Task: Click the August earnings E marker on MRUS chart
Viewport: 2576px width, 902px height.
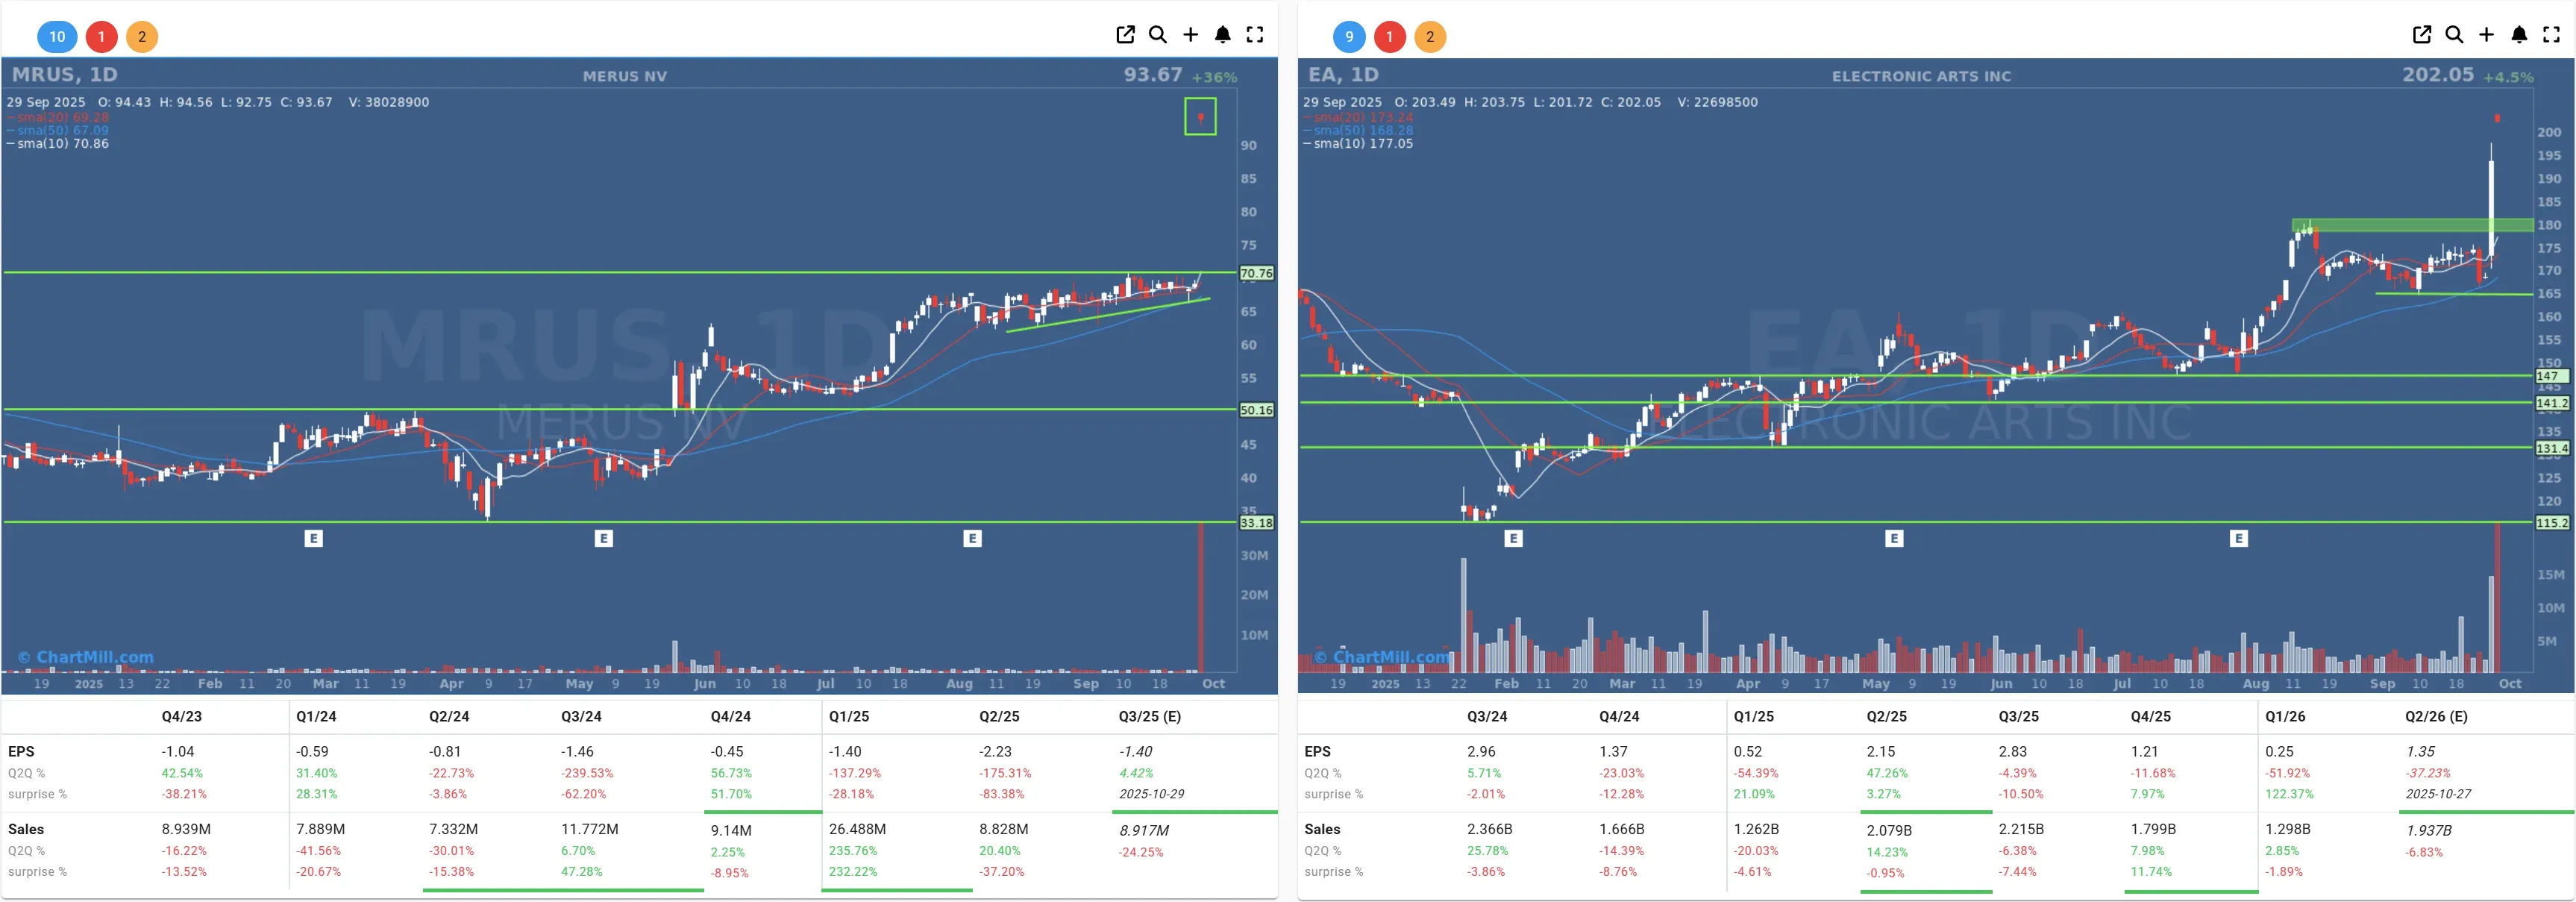Action: coord(972,538)
